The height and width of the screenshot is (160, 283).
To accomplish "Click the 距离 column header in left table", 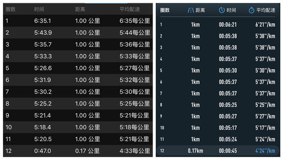I will pos(80,9).
